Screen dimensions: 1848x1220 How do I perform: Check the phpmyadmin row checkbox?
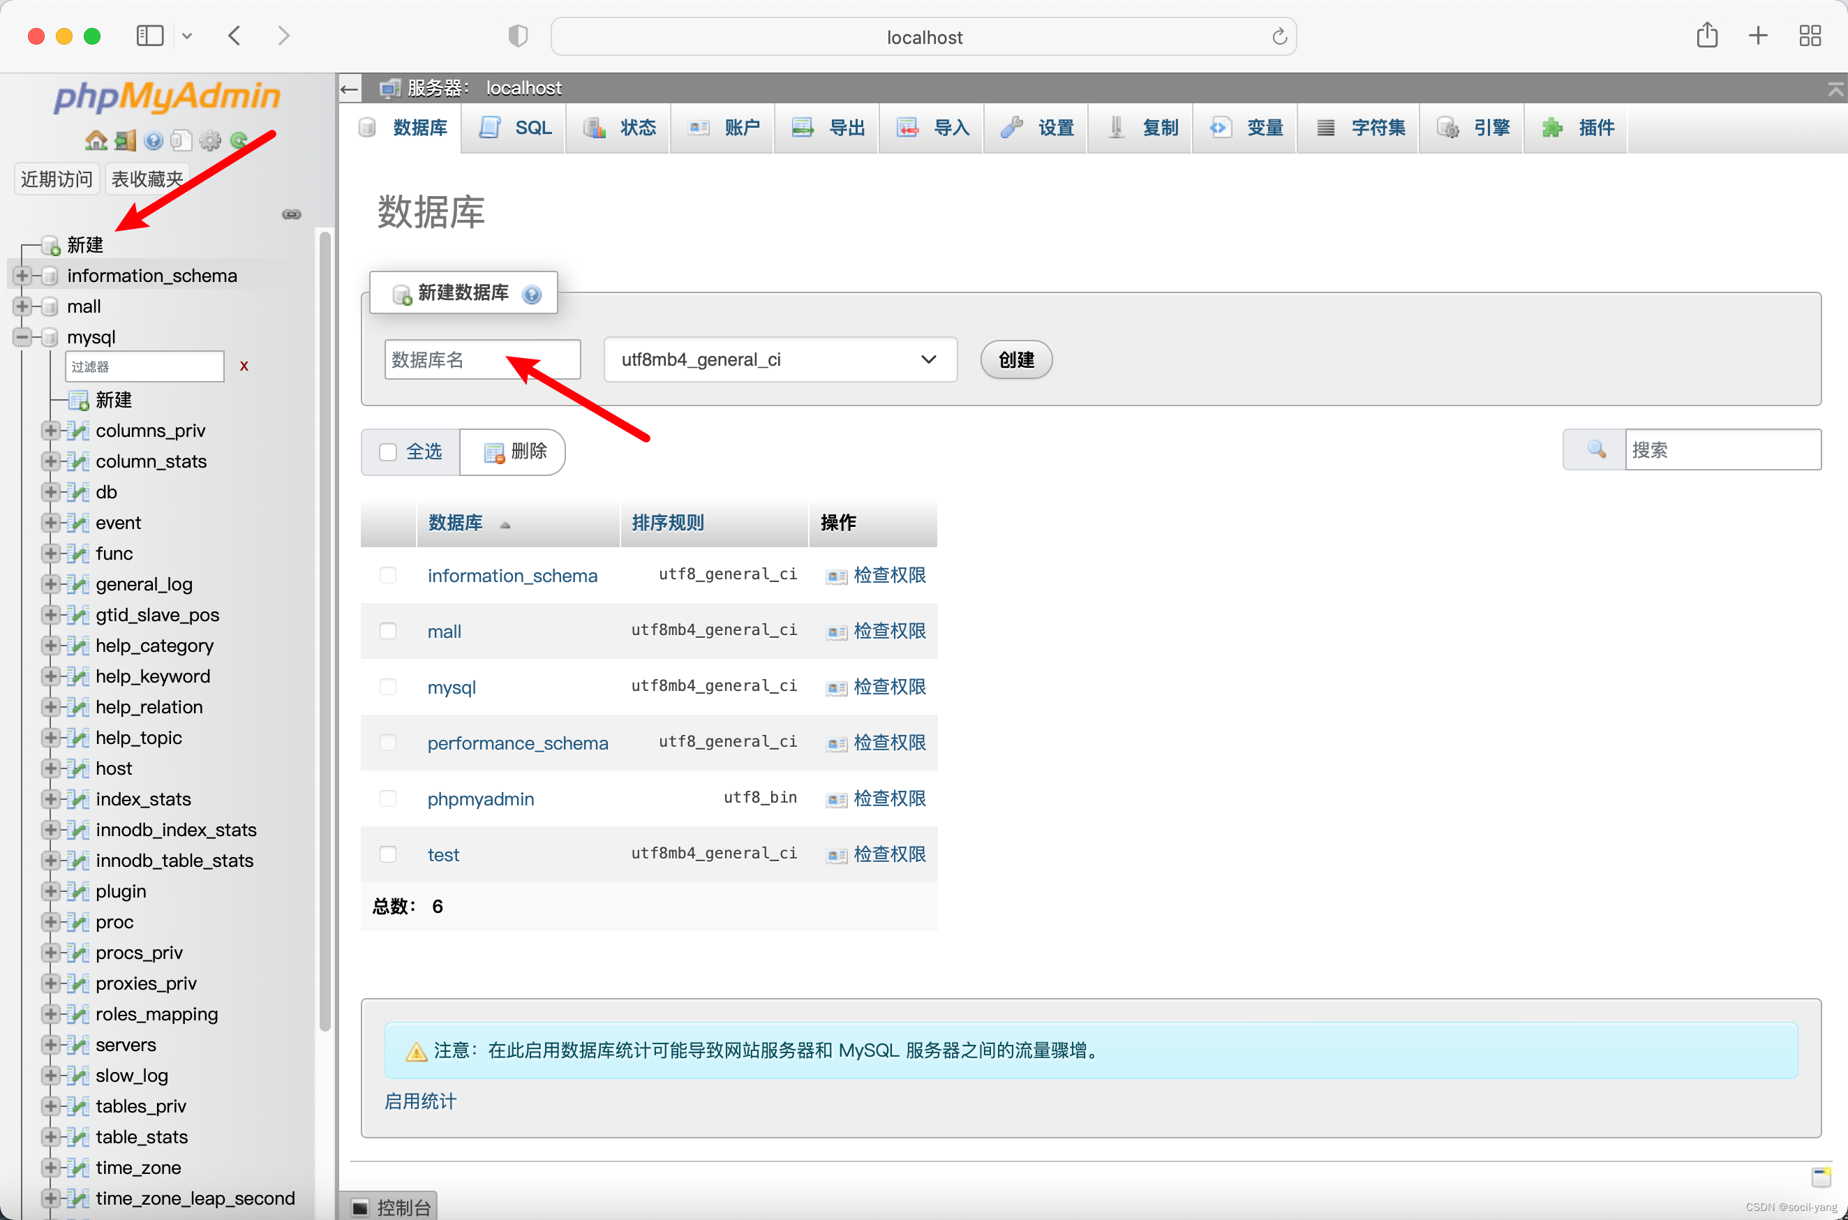click(x=387, y=799)
